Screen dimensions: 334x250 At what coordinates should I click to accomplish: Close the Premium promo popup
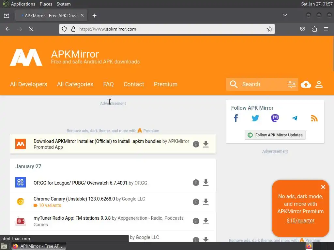point(323,187)
